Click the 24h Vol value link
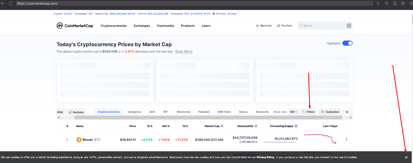This screenshot has width=413, height=163. click(158, 14)
